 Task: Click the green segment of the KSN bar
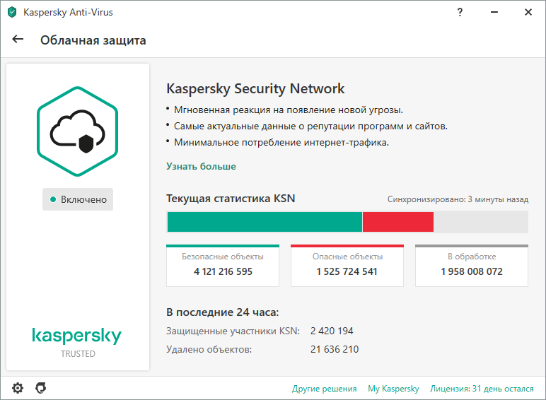265,222
